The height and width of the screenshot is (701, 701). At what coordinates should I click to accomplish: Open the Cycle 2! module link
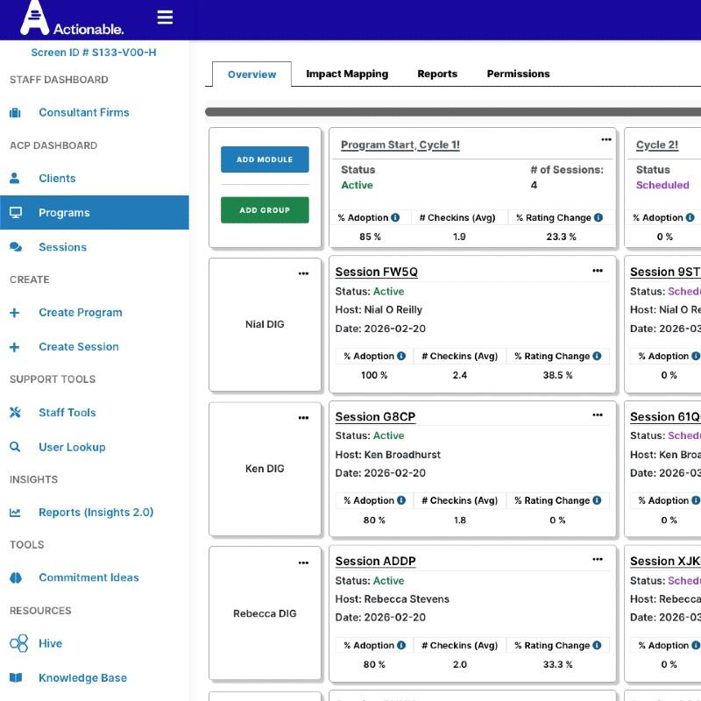pyautogui.click(x=656, y=145)
